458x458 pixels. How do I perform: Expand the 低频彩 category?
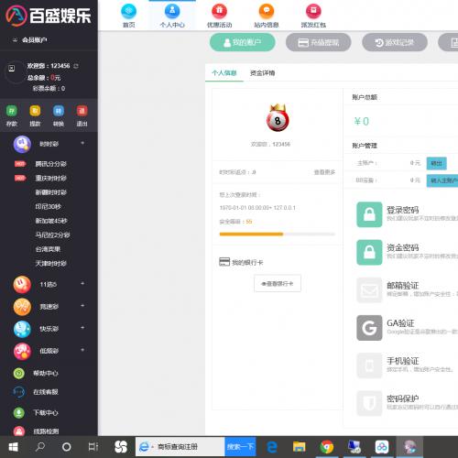pos(82,350)
